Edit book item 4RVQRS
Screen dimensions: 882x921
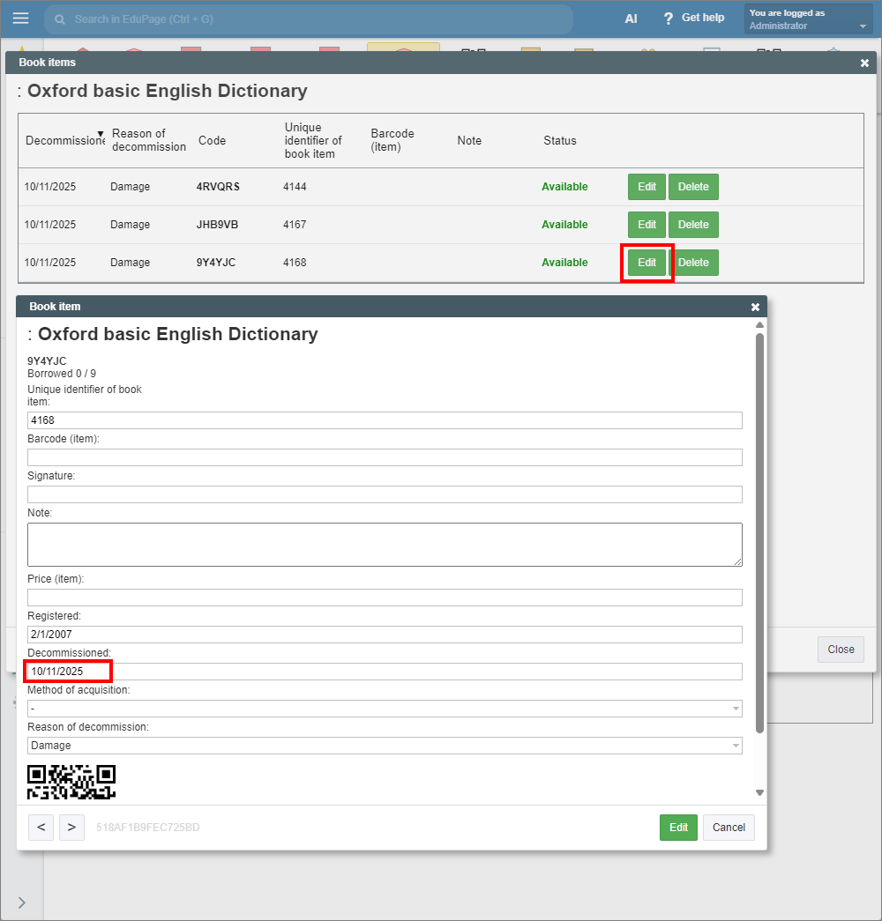[647, 187]
